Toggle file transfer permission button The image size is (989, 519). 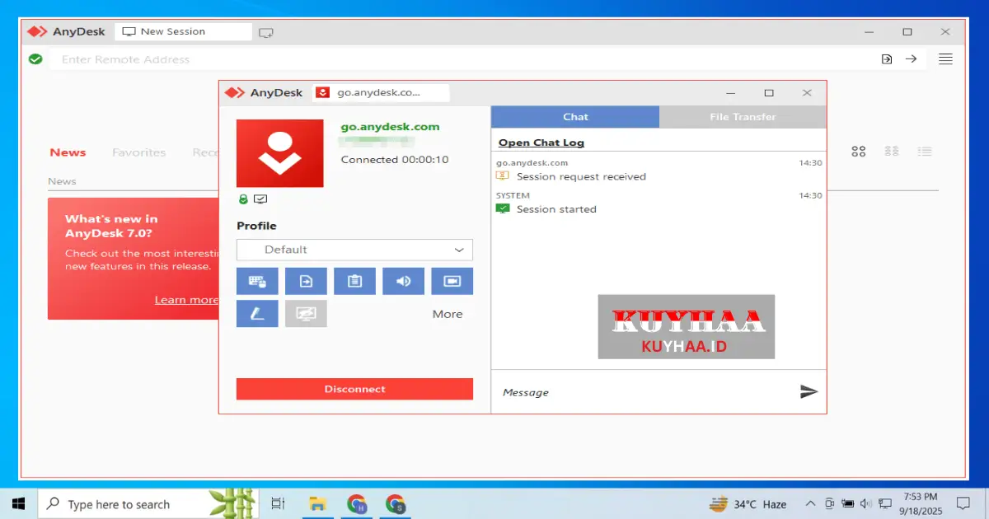(306, 281)
